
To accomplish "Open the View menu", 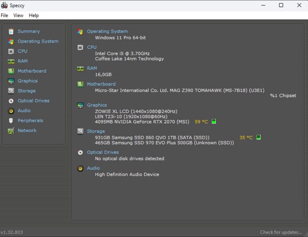I will 18,15.
